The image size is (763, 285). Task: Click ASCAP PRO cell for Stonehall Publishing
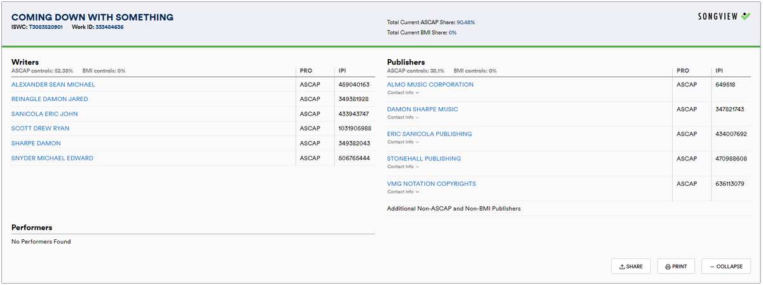coord(687,159)
